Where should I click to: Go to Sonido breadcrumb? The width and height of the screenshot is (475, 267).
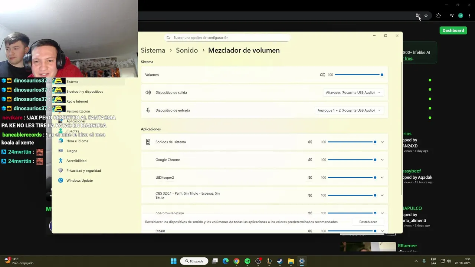coord(187,50)
